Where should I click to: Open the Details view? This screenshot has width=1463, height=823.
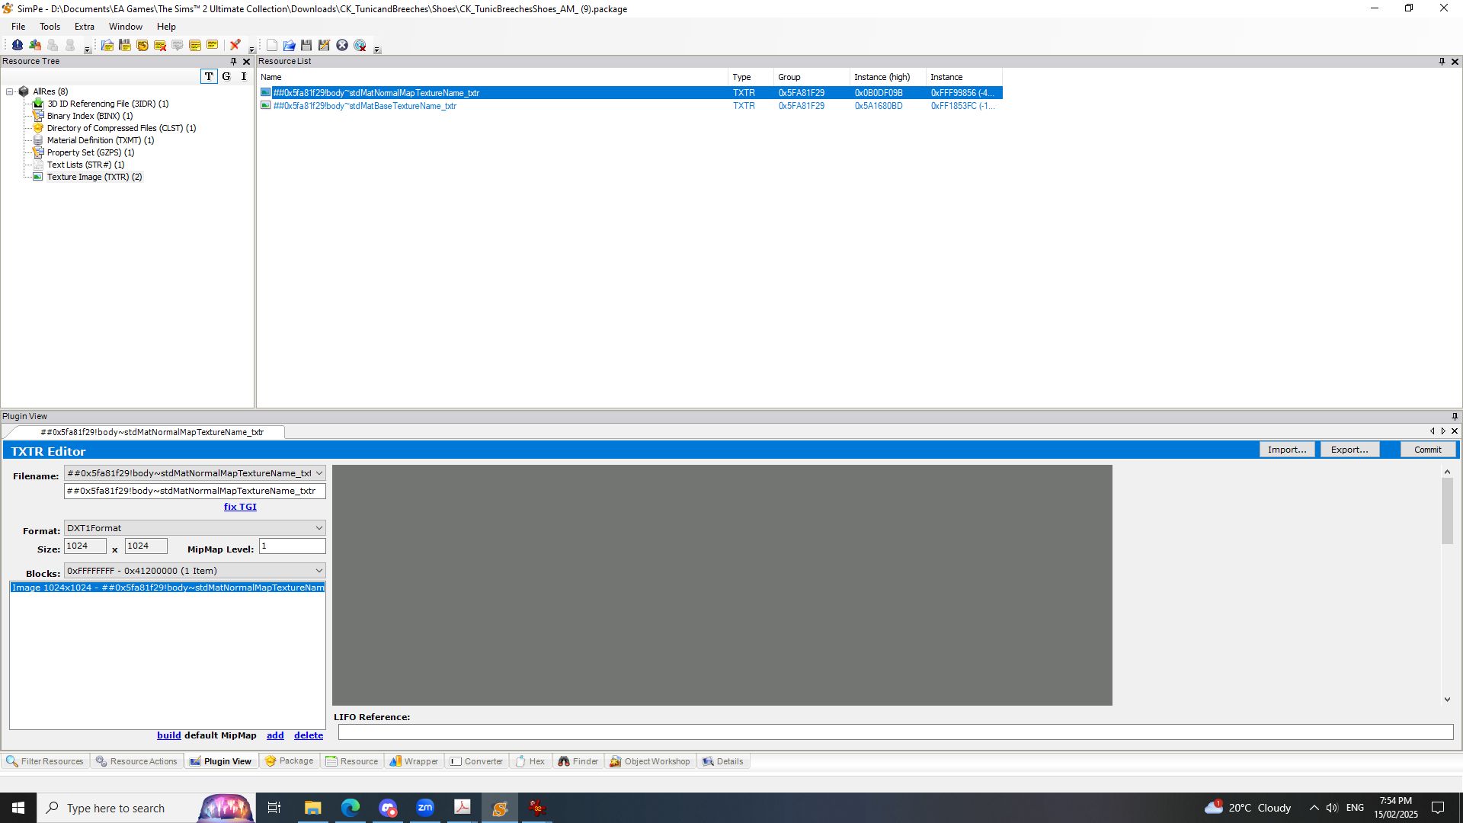tap(723, 761)
